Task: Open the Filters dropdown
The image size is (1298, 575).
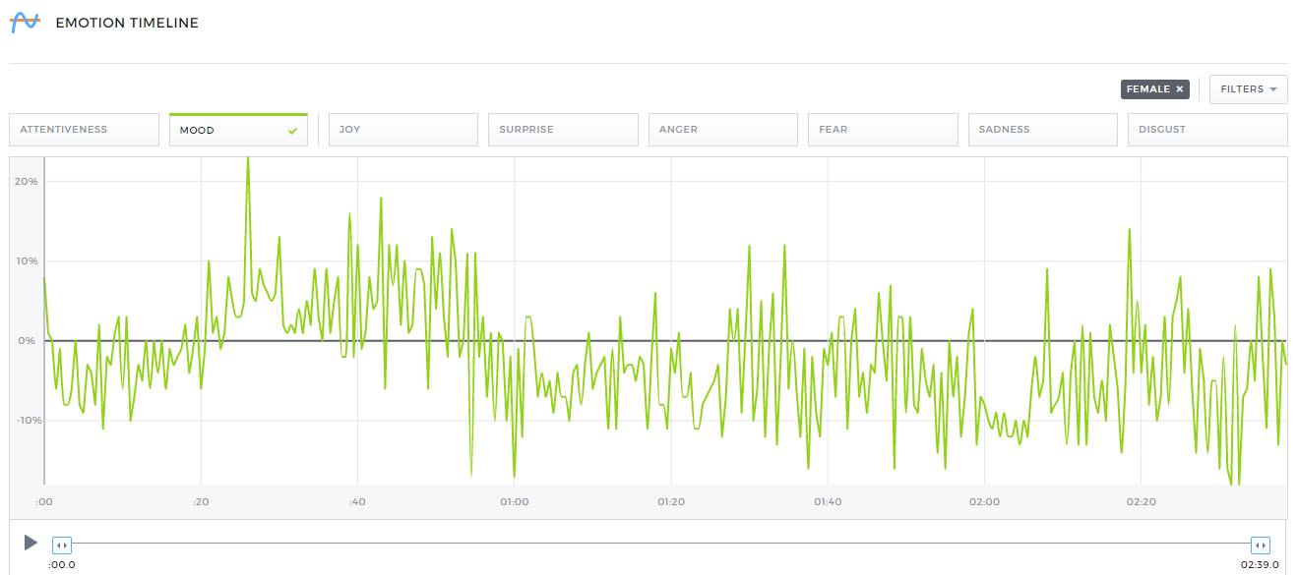Action: [1248, 89]
